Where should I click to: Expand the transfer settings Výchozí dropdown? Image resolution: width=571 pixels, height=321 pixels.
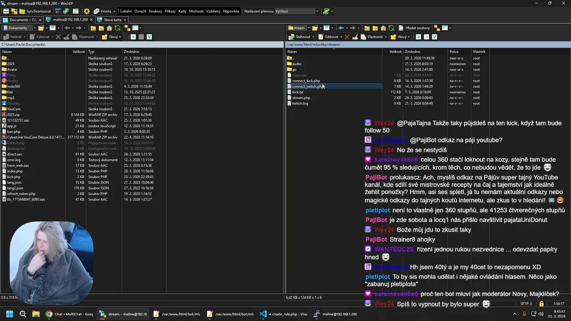(x=317, y=11)
